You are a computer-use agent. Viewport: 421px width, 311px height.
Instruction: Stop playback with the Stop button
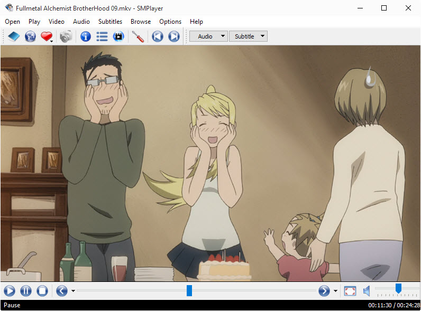pyautogui.click(x=42, y=291)
